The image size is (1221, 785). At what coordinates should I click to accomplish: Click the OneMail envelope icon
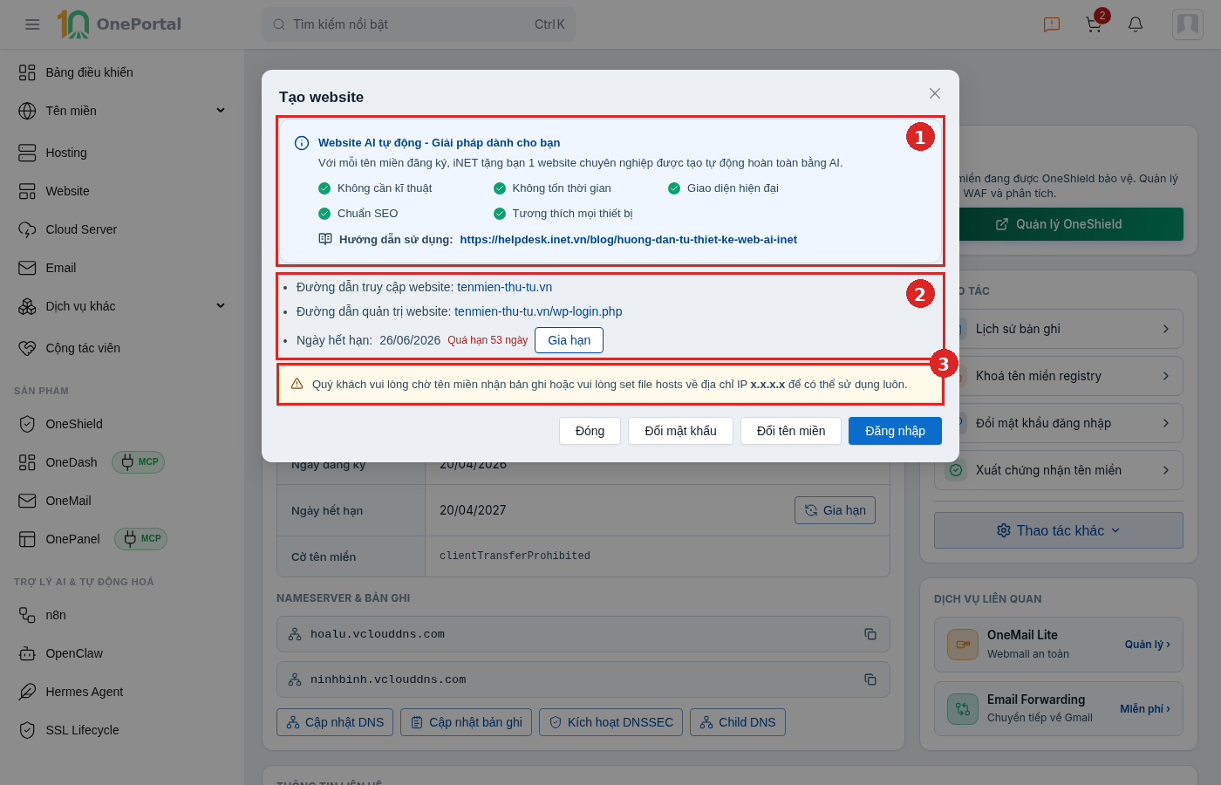point(27,501)
